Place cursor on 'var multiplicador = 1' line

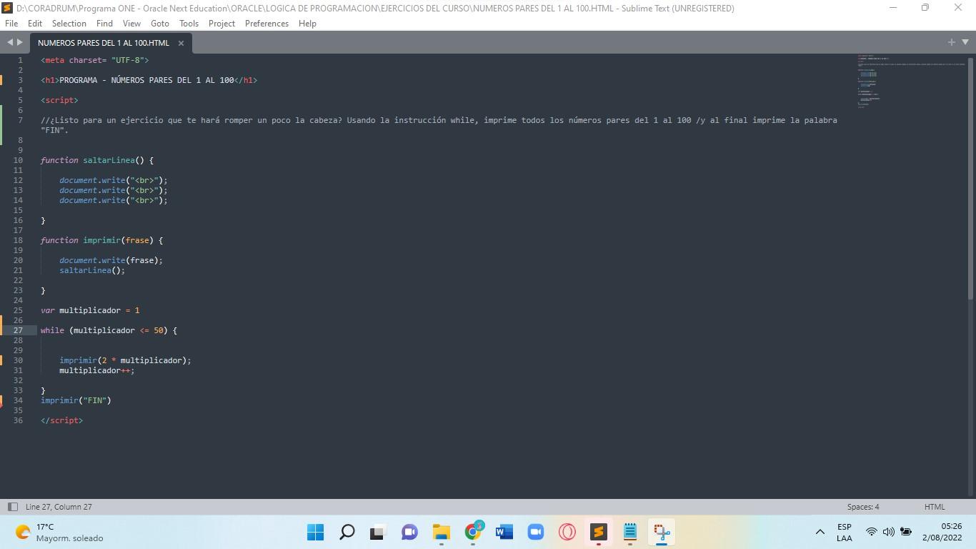tap(90, 310)
